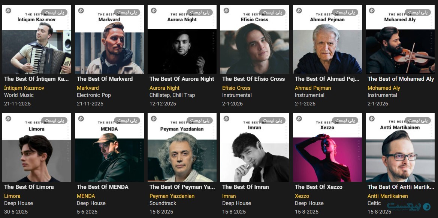The image size is (438, 218).
Task: Select the Markvard artist name link
Action: (88, 88)
